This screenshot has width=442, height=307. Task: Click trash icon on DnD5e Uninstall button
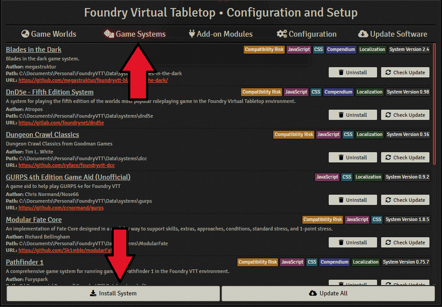(x=341, y=115)
